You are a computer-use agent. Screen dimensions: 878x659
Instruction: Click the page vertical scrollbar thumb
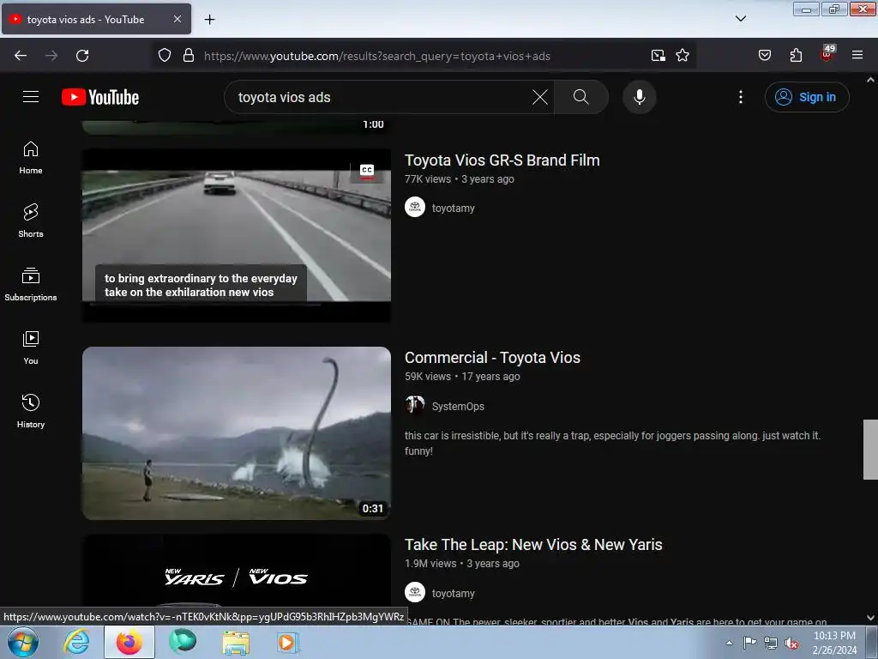click(870, 450)
